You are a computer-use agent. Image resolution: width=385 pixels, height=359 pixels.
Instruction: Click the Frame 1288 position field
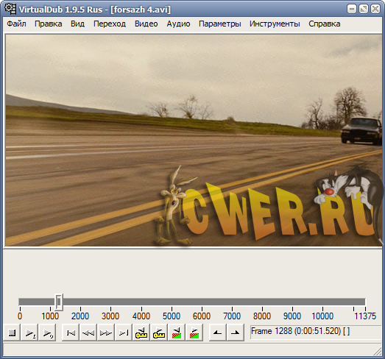click(x=317, y=332)
